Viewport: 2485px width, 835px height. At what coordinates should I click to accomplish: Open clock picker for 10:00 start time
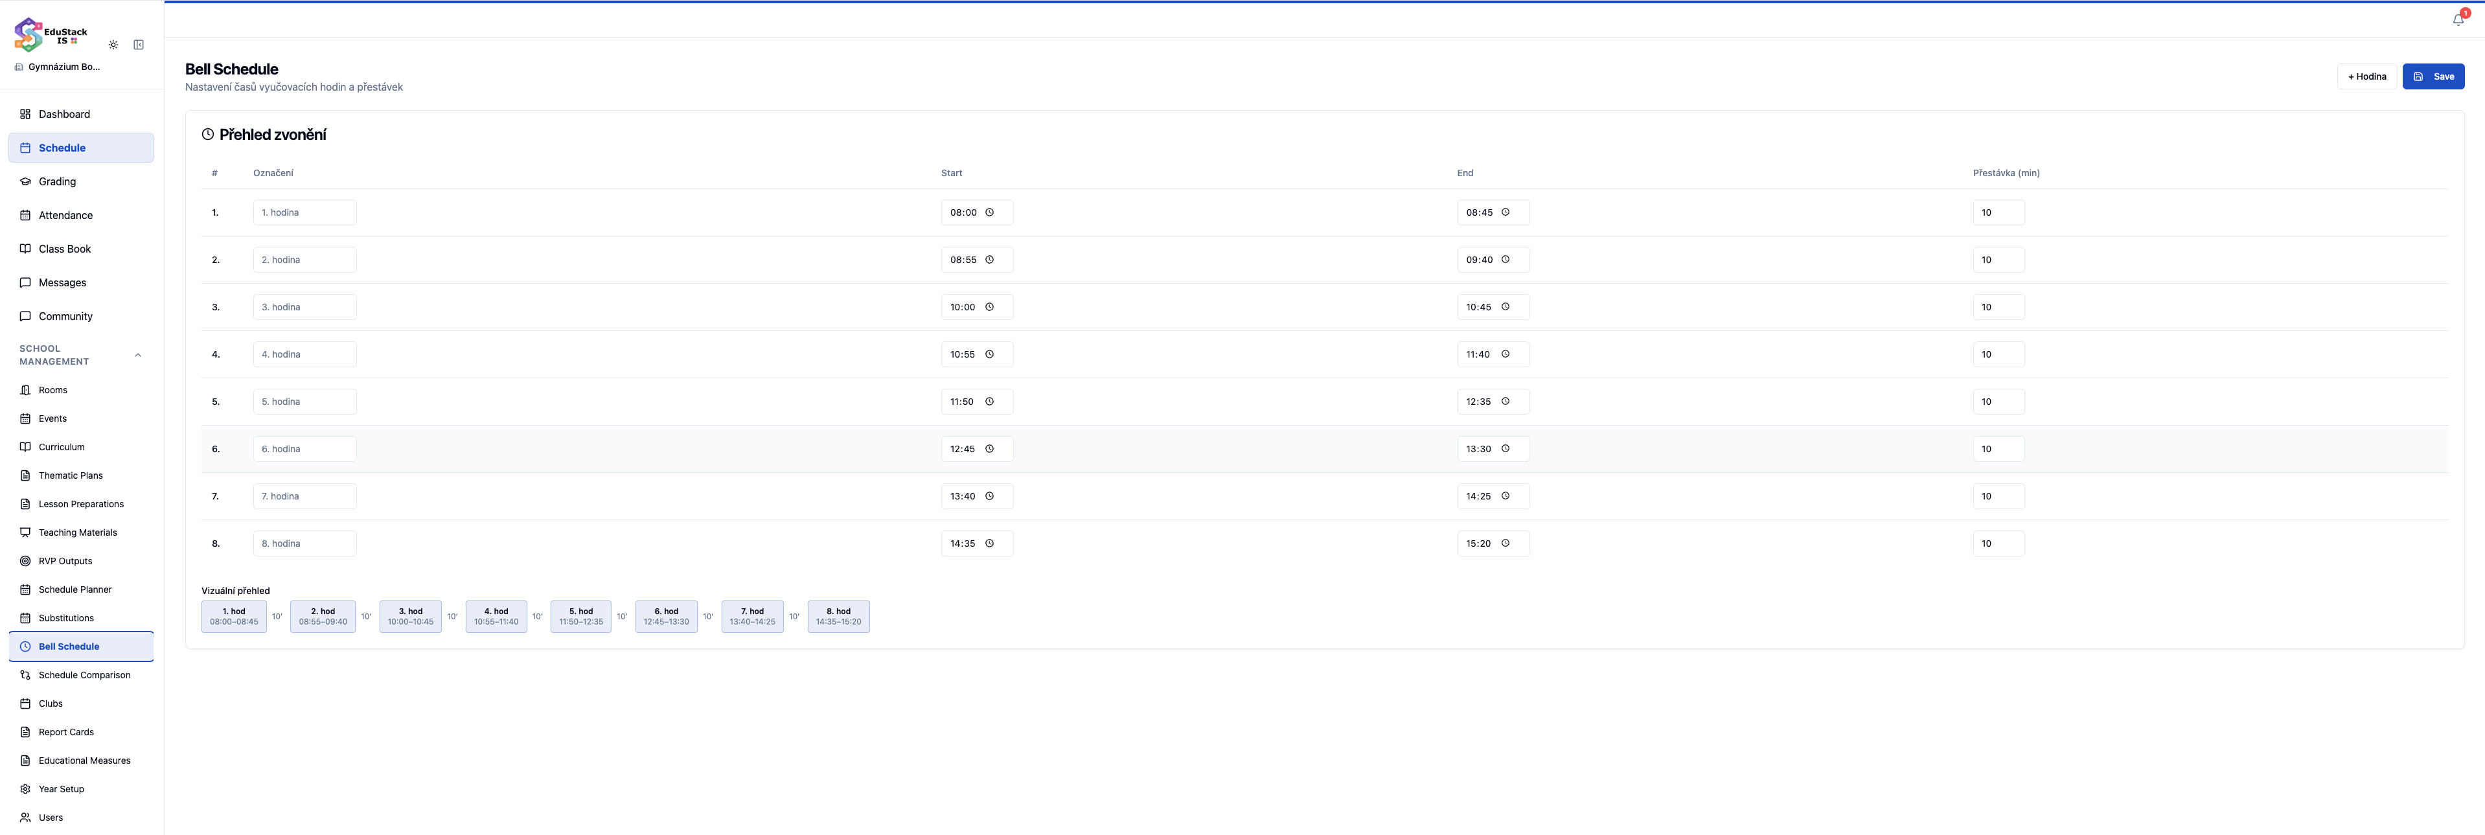coord(989,306)
